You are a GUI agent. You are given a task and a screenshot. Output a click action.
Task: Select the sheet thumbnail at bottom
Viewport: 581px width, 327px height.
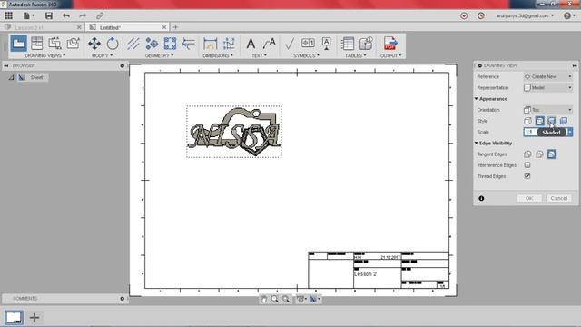coord(14,318)
